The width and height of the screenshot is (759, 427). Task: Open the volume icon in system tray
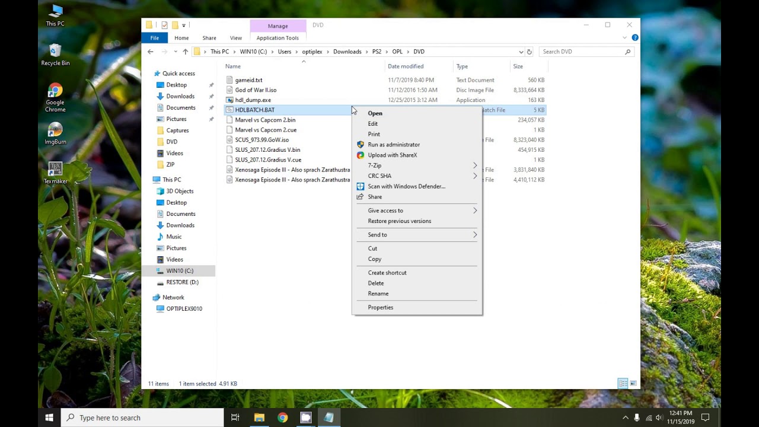659,418
